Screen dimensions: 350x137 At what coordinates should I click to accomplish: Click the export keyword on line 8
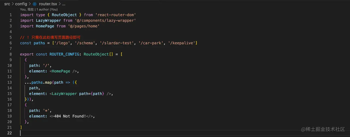point(27,54)
